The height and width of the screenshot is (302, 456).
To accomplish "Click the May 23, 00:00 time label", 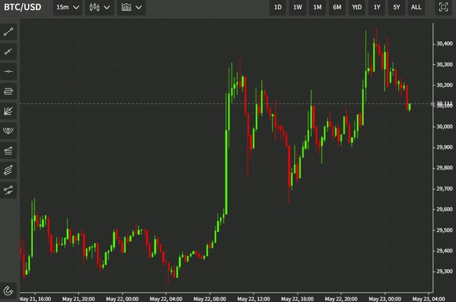I will point(385,299).
